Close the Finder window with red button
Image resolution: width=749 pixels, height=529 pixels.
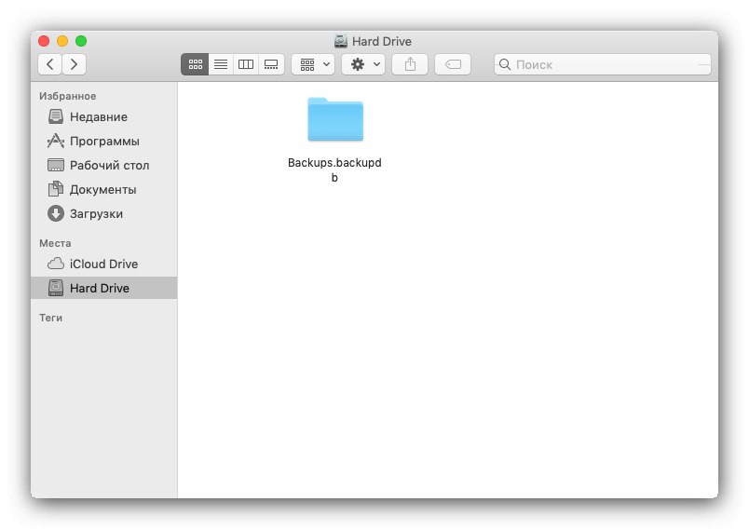(x=44, y=41)
